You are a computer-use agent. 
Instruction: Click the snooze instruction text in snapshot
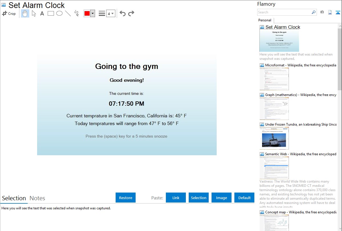click(x=126, y=136)
